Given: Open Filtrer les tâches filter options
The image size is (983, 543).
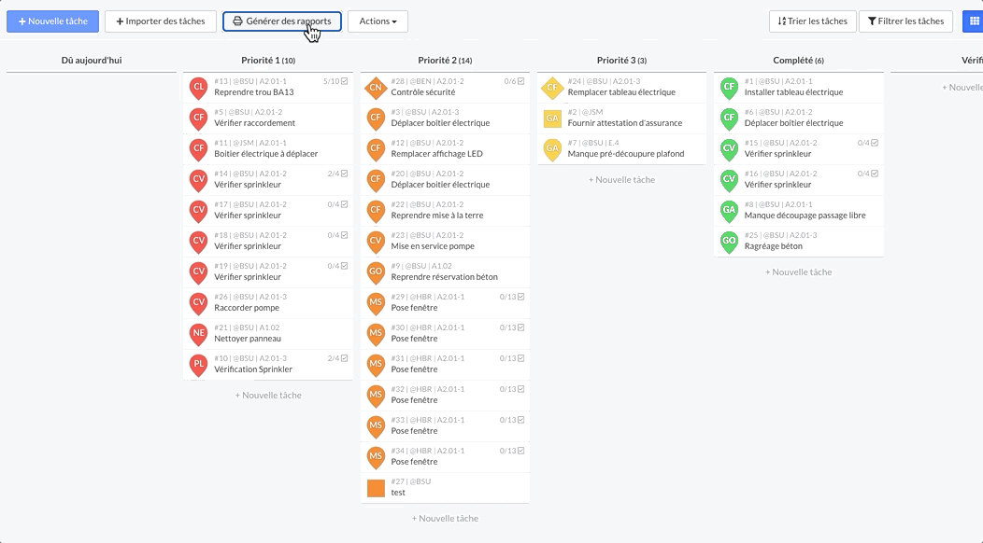Looking at the screenshot, I should (x=905, y=21).
